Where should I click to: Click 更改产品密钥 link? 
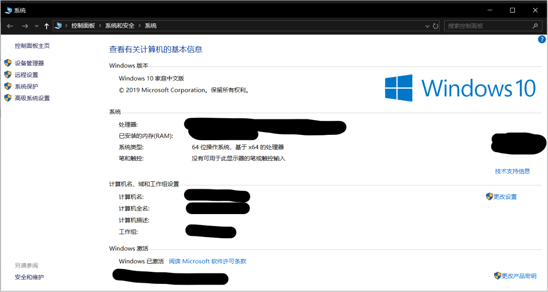[x=519, y=276]
